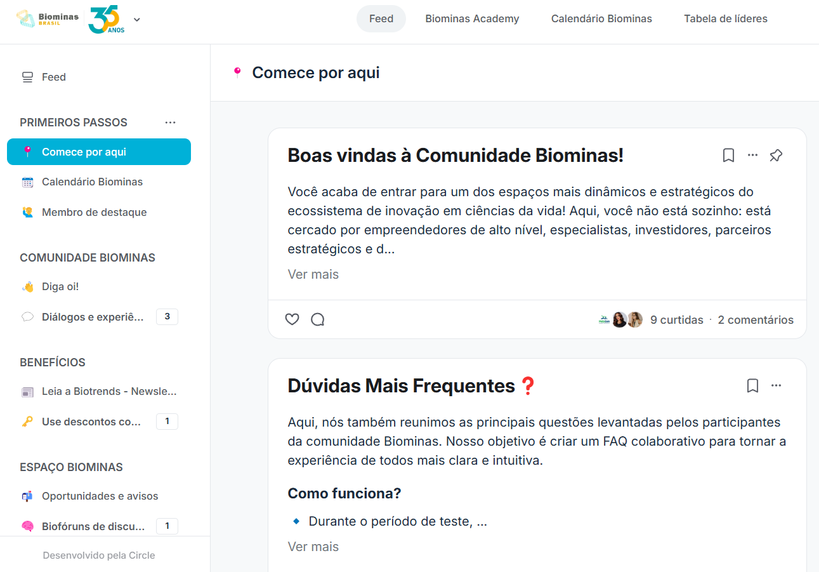This screenshot has height=572, width=819.
Task: Select Comece por aqui sidebar item
Action: [x=99, y=152]
